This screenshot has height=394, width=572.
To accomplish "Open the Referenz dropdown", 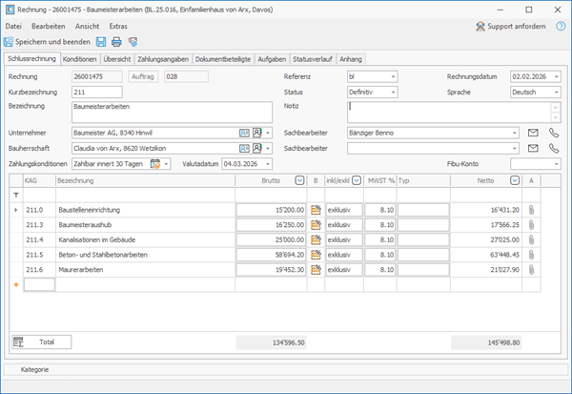I will coord(393,76).
